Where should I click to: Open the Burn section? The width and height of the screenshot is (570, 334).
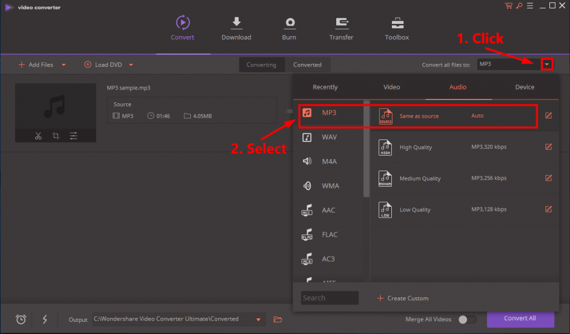coord(289,28)
